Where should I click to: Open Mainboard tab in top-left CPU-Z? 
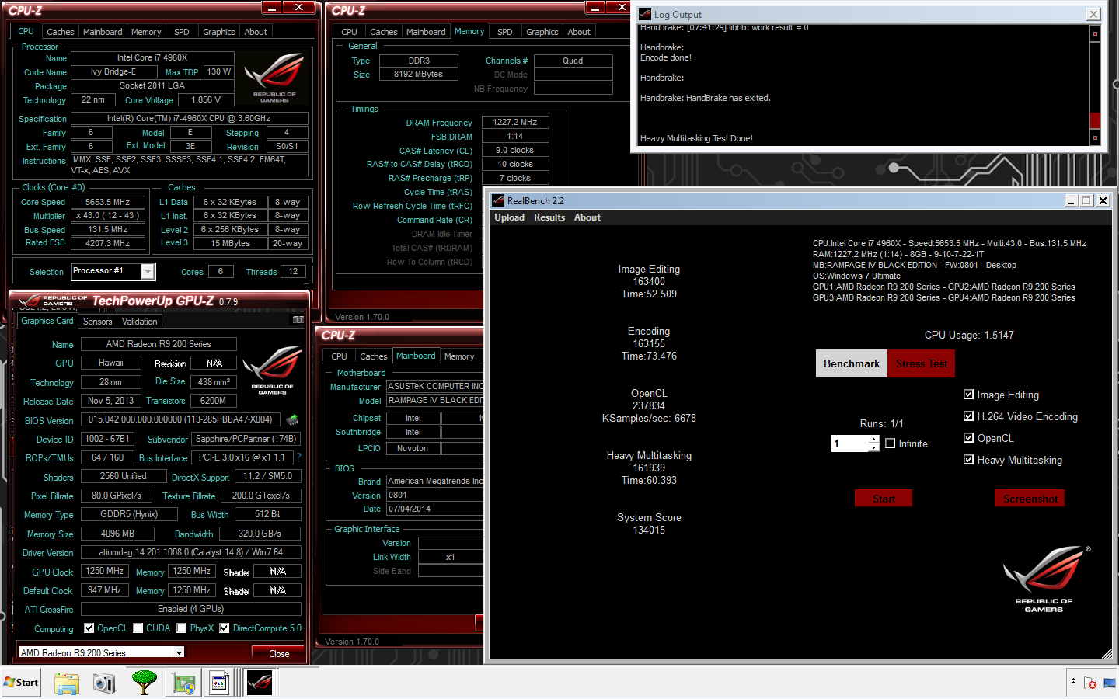(103, 32)
